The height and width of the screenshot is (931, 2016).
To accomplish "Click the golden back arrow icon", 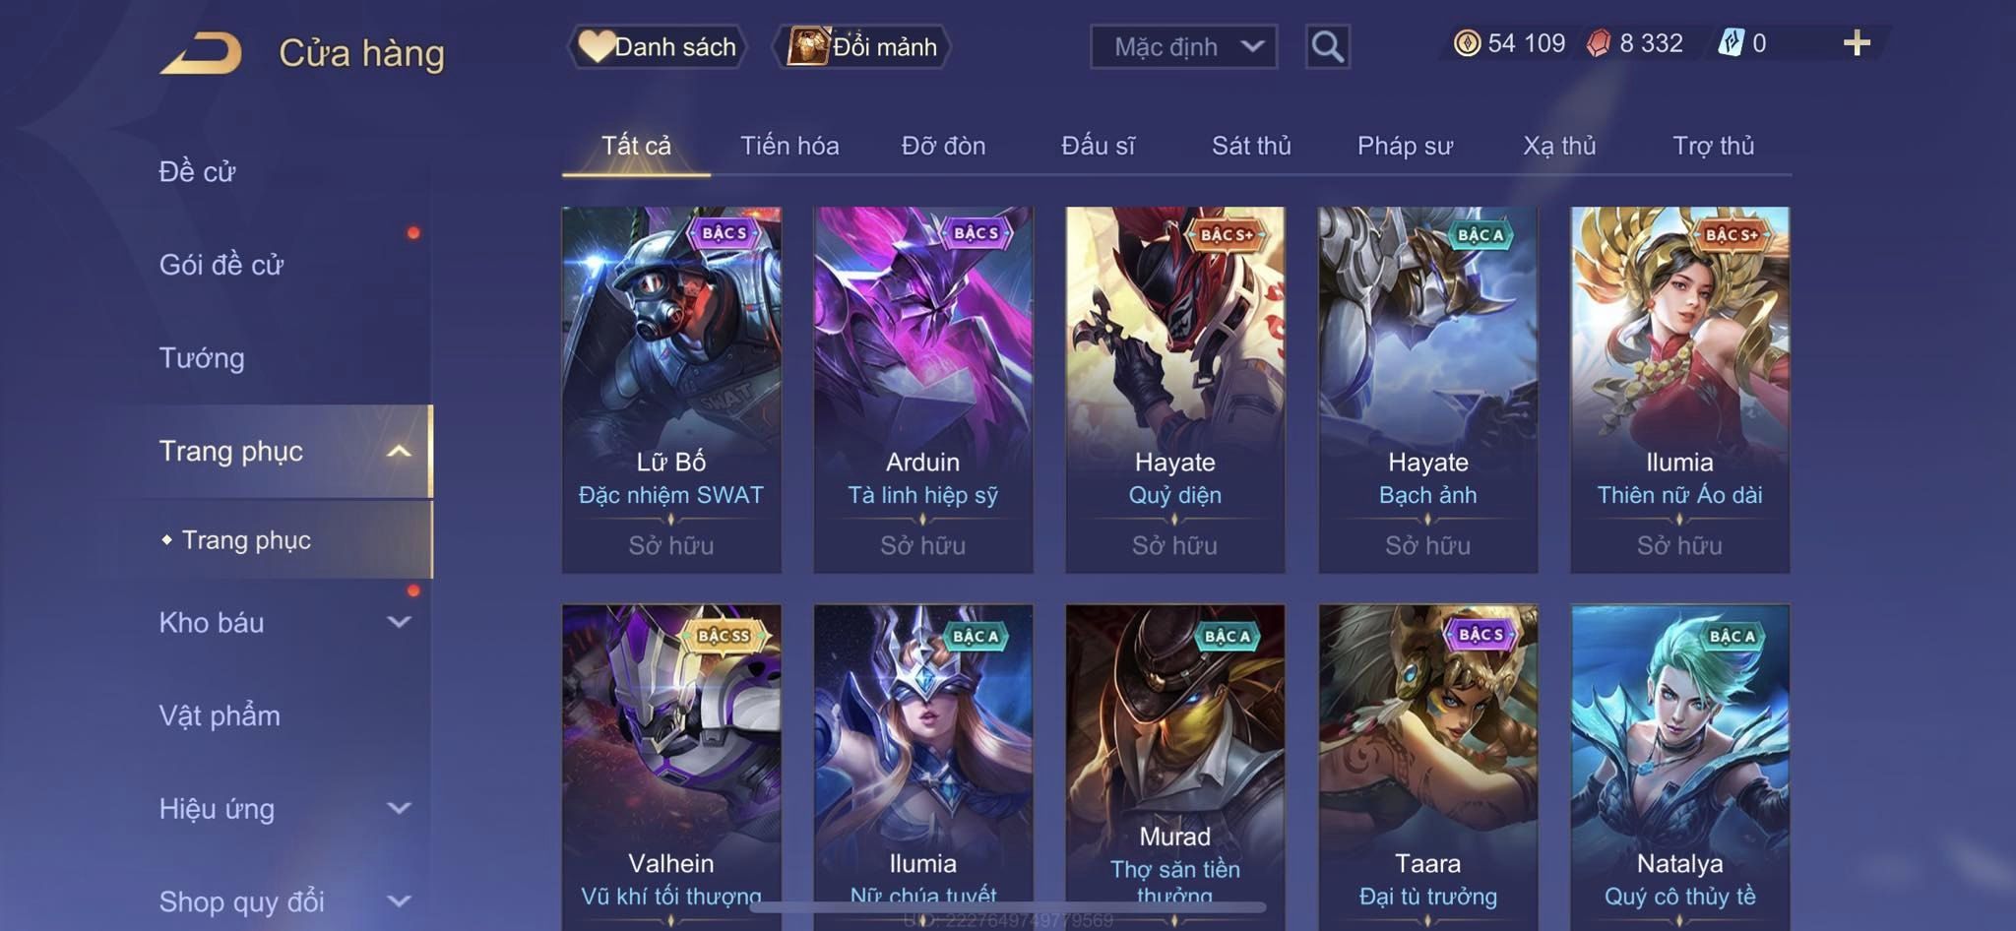I will pyautogui.click(x=202, y=53).
